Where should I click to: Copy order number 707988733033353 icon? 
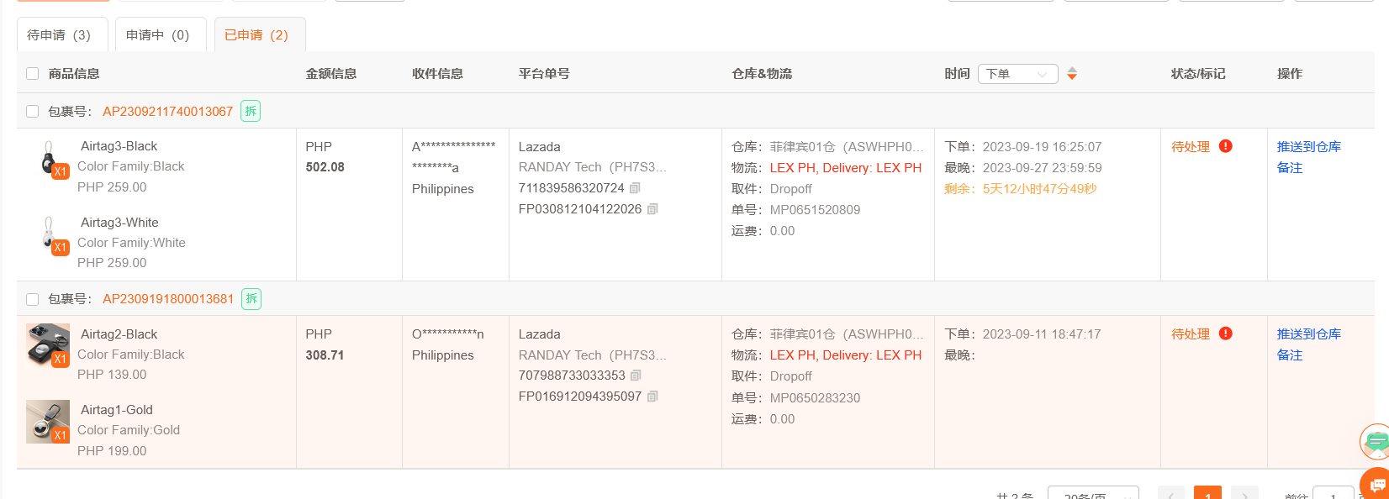[x=636, y=376]
